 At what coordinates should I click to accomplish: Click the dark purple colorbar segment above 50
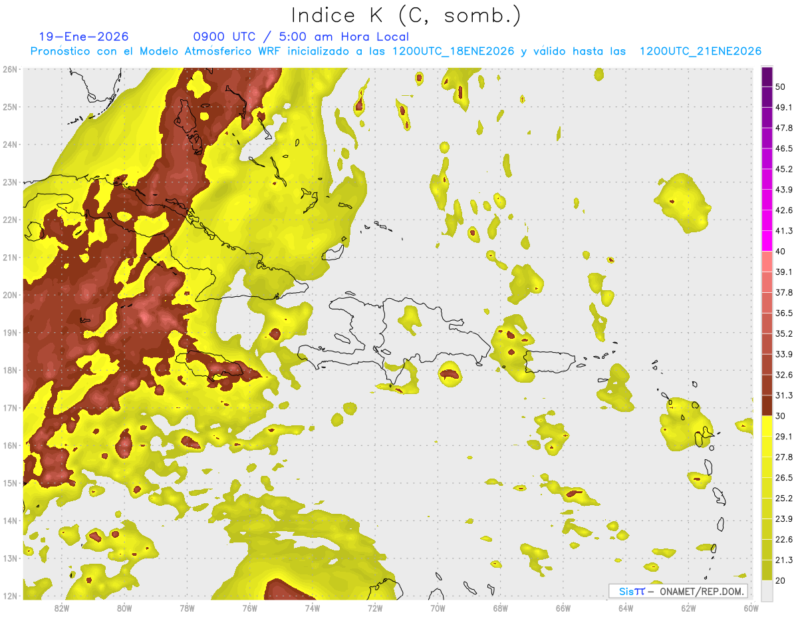tap(767, 77)
